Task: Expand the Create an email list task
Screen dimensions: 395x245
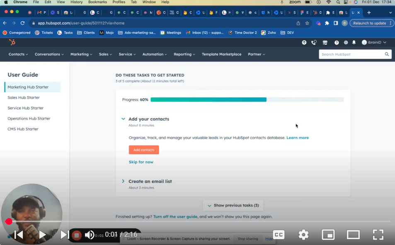Action: click(123, 181)
